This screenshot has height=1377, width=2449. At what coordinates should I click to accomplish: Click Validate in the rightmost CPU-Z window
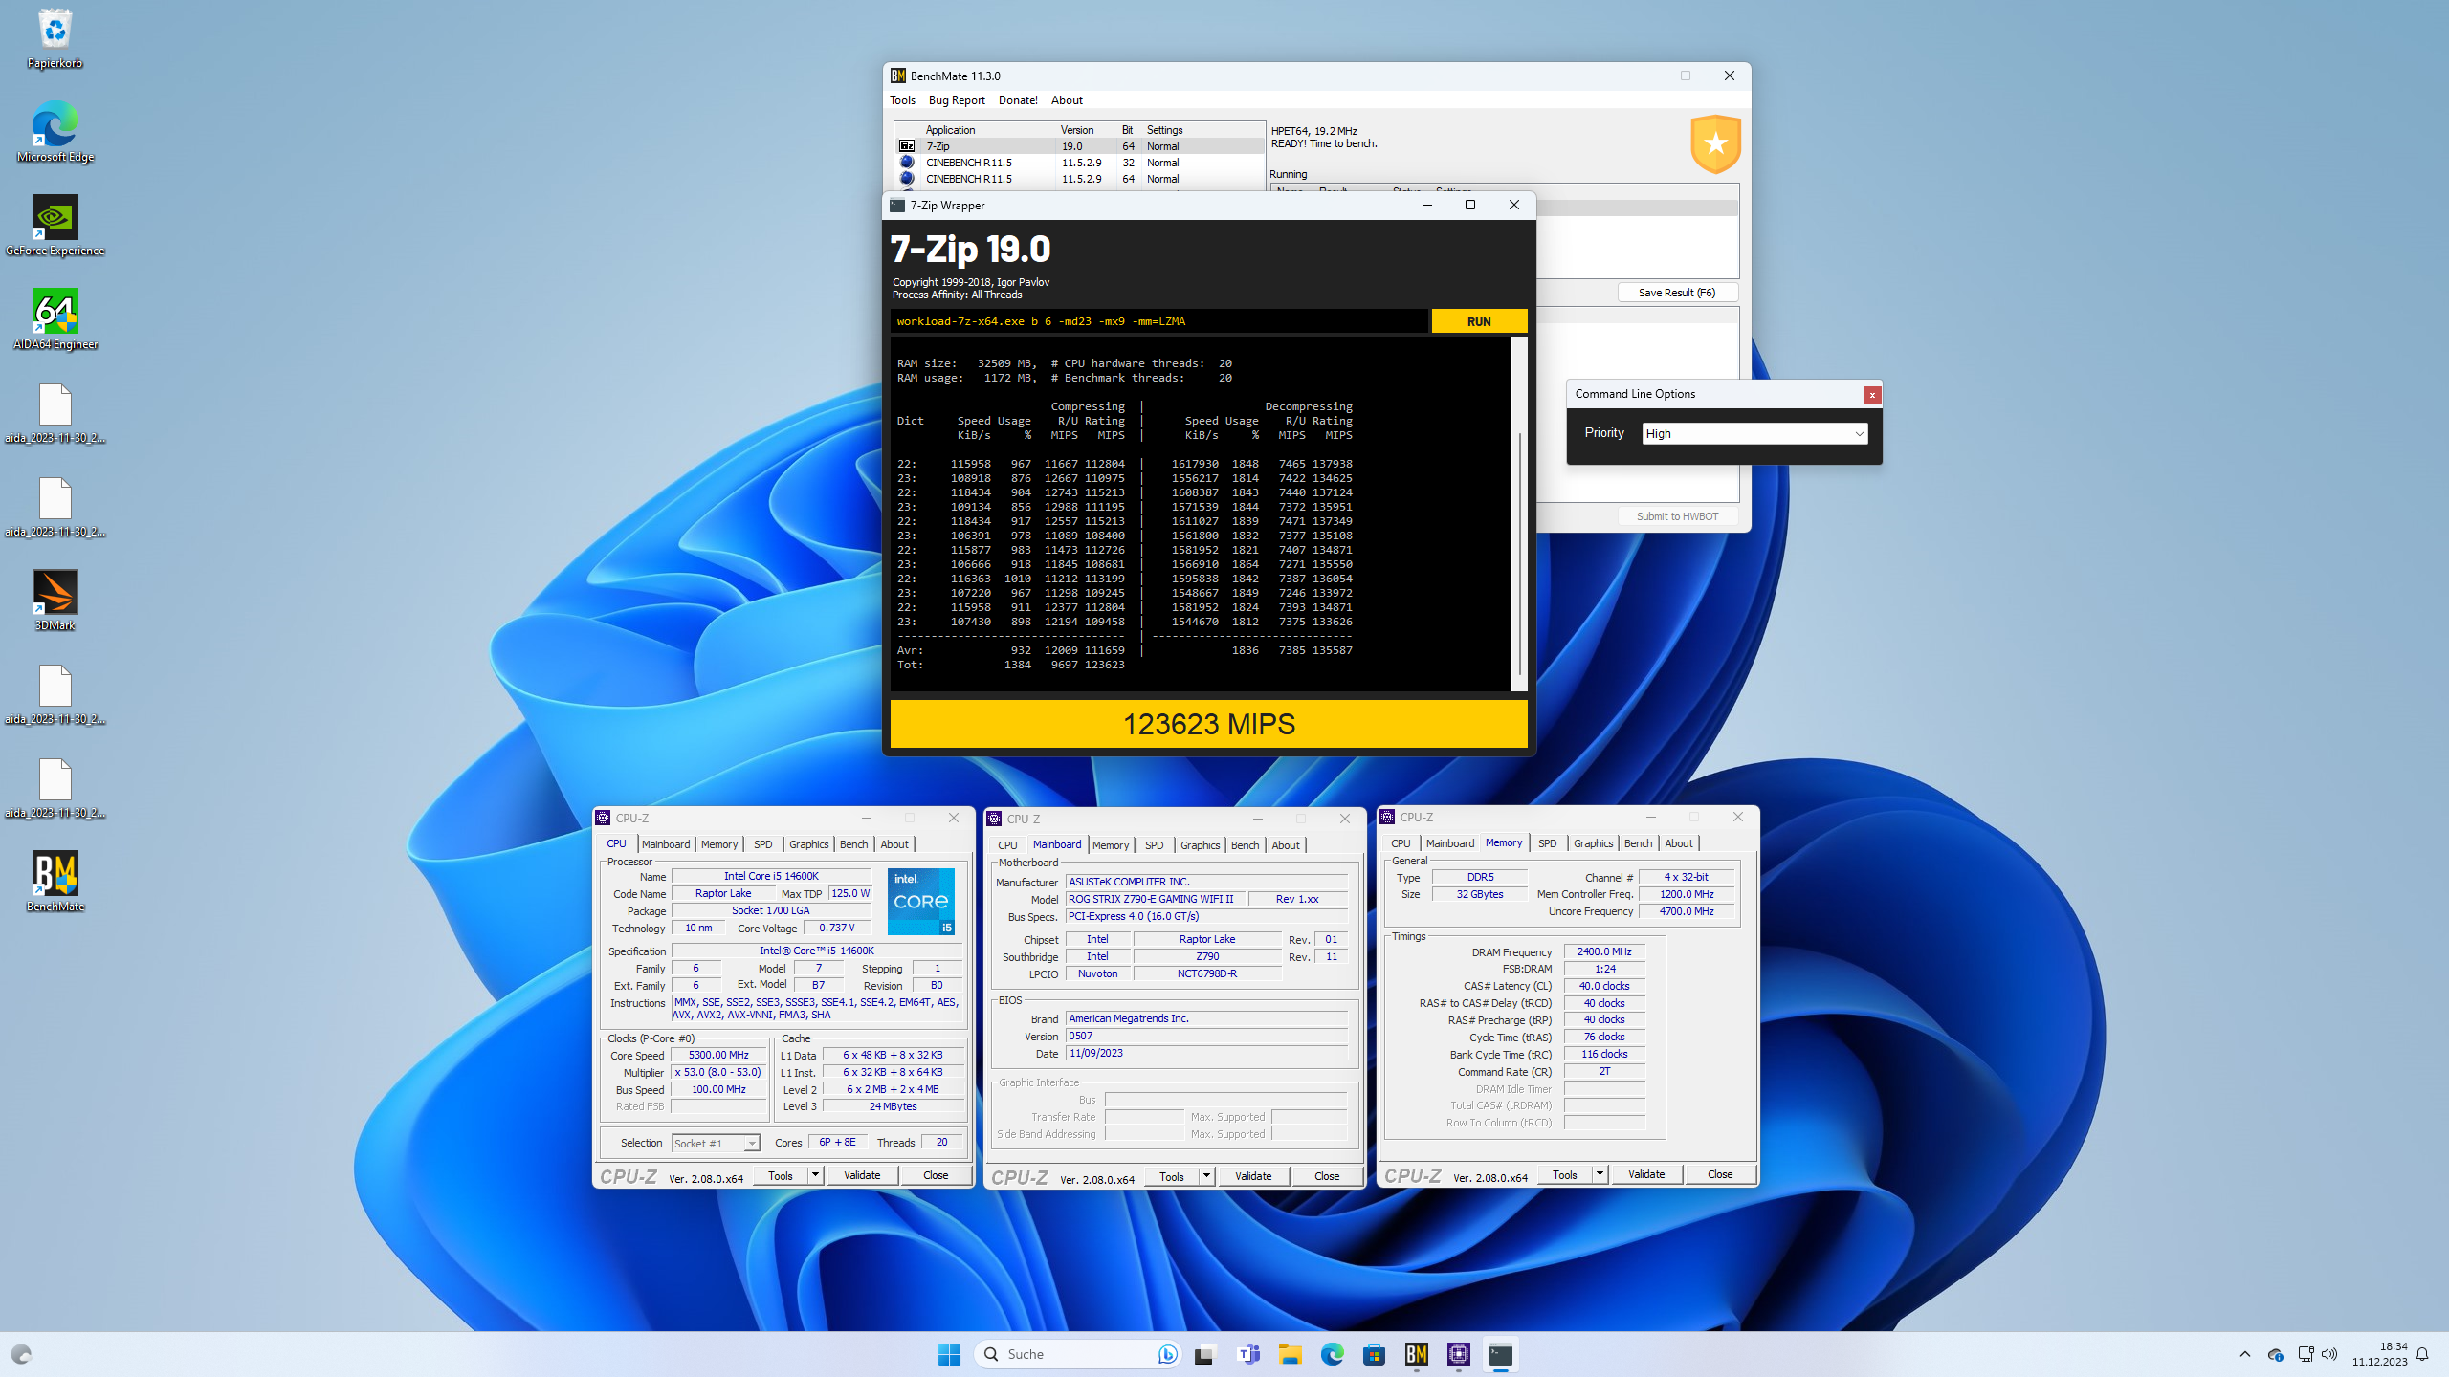click(x=1645, y=1173)
